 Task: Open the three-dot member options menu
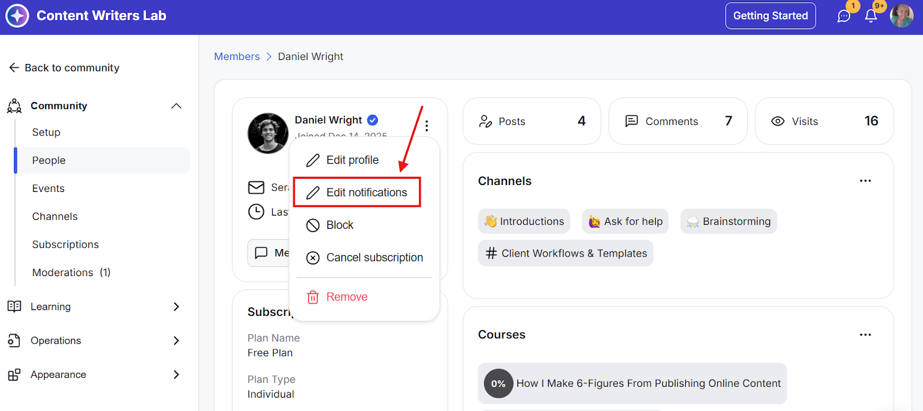[426, 126]
